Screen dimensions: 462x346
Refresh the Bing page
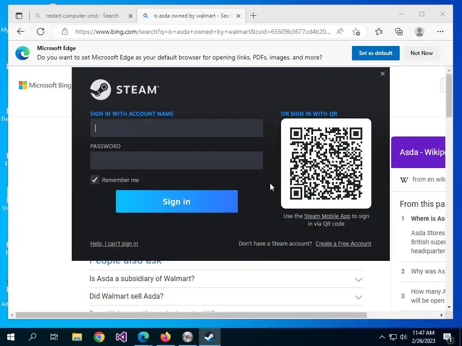point(41,32)
